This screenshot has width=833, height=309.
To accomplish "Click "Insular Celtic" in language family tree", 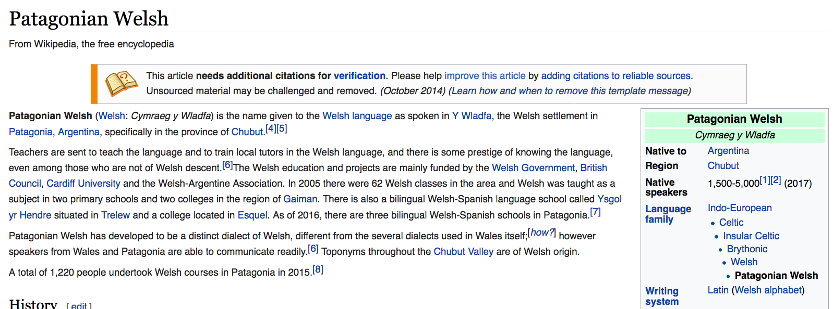I will pyautogui.click(x=751, y=236).
